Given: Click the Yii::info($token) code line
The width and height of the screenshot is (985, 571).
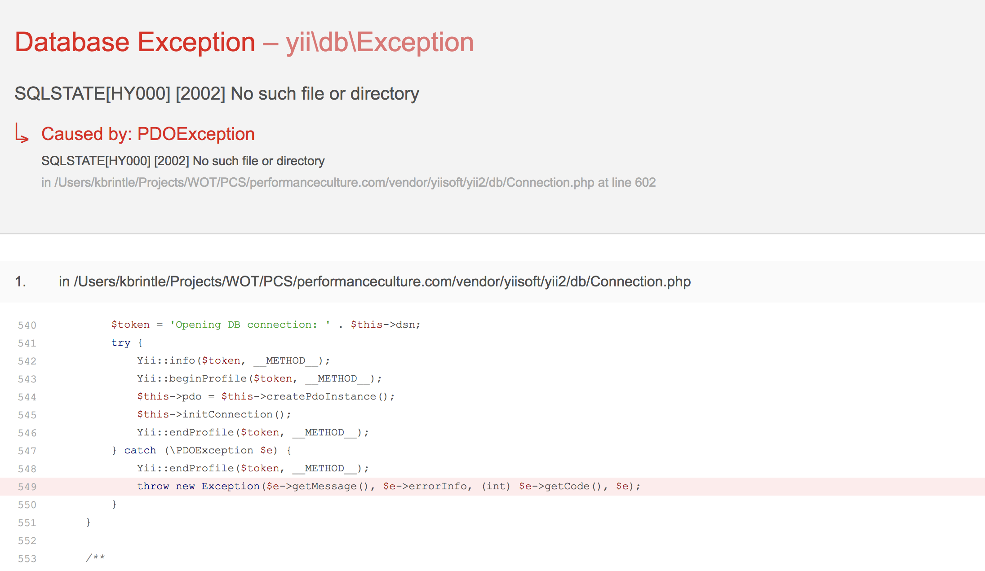Looking at the screenshot, I should [x=234, y=360].
